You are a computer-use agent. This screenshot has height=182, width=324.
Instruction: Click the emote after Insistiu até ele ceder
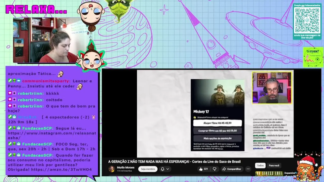(79, 86)
